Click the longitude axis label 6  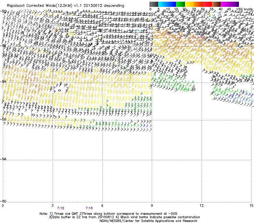pos(102,206)
